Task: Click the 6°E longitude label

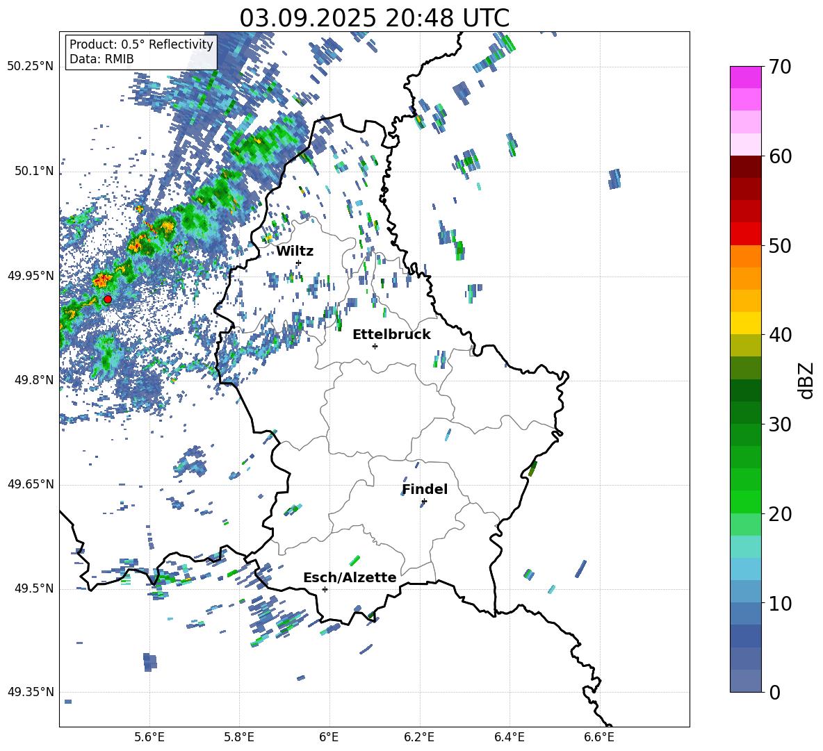Action: [x=329, y=737]
